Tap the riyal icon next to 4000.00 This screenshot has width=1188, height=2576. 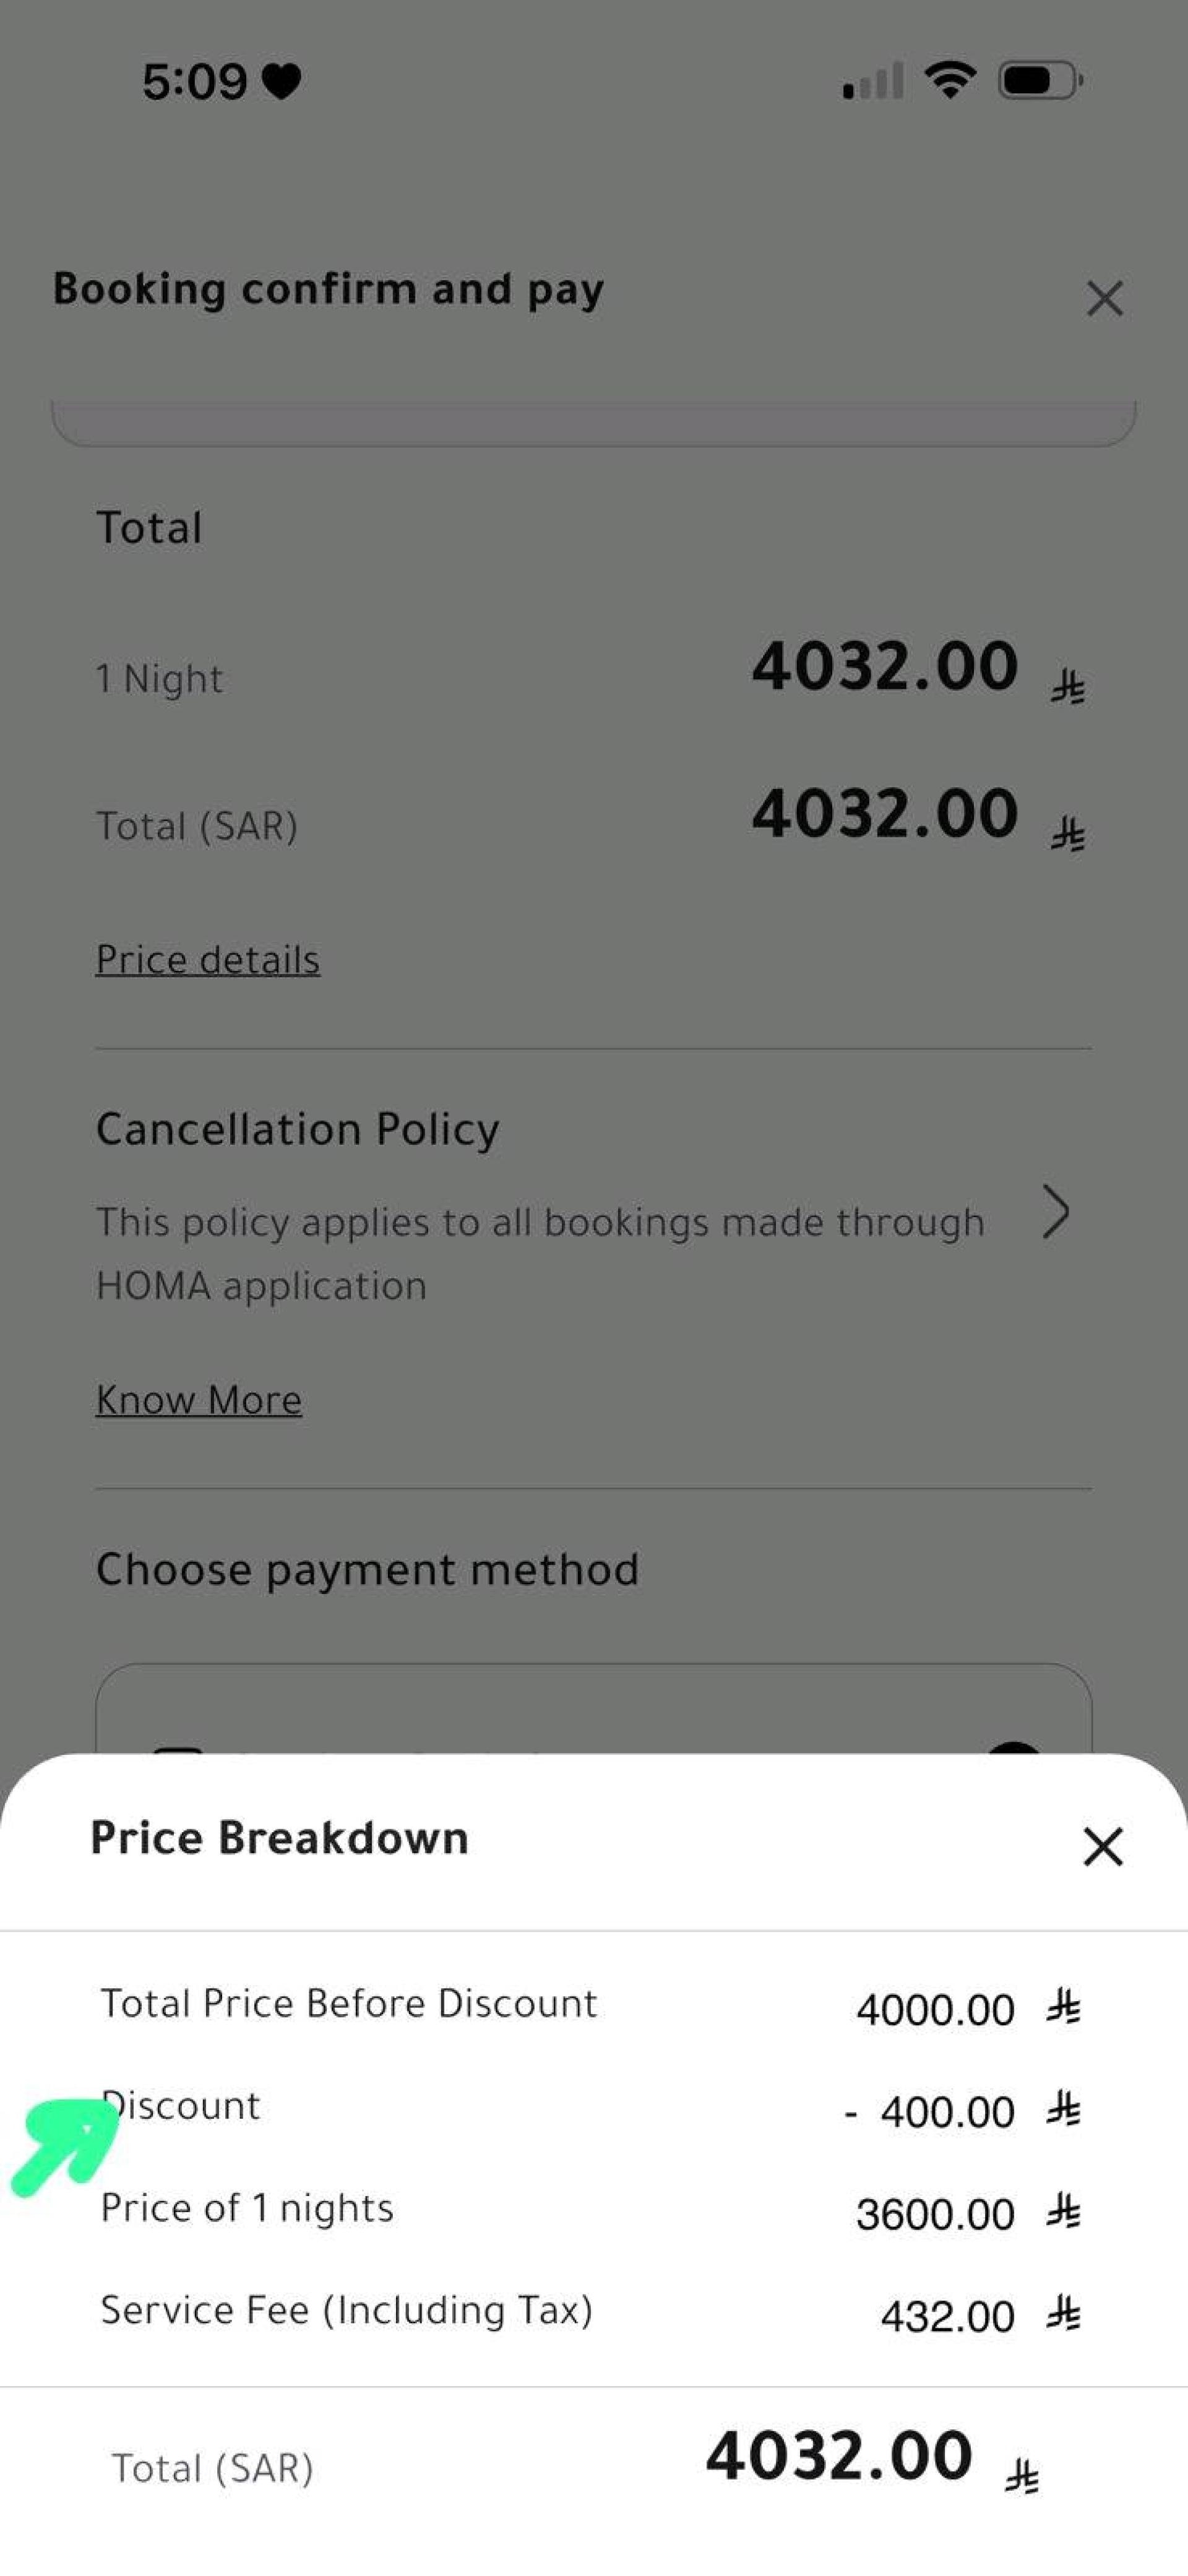tap(1064, 2007)
